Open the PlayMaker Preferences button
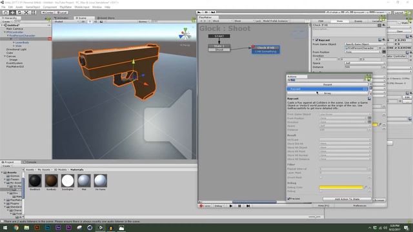Viewport: 413px width, 232px height. [x=359, y=206]
